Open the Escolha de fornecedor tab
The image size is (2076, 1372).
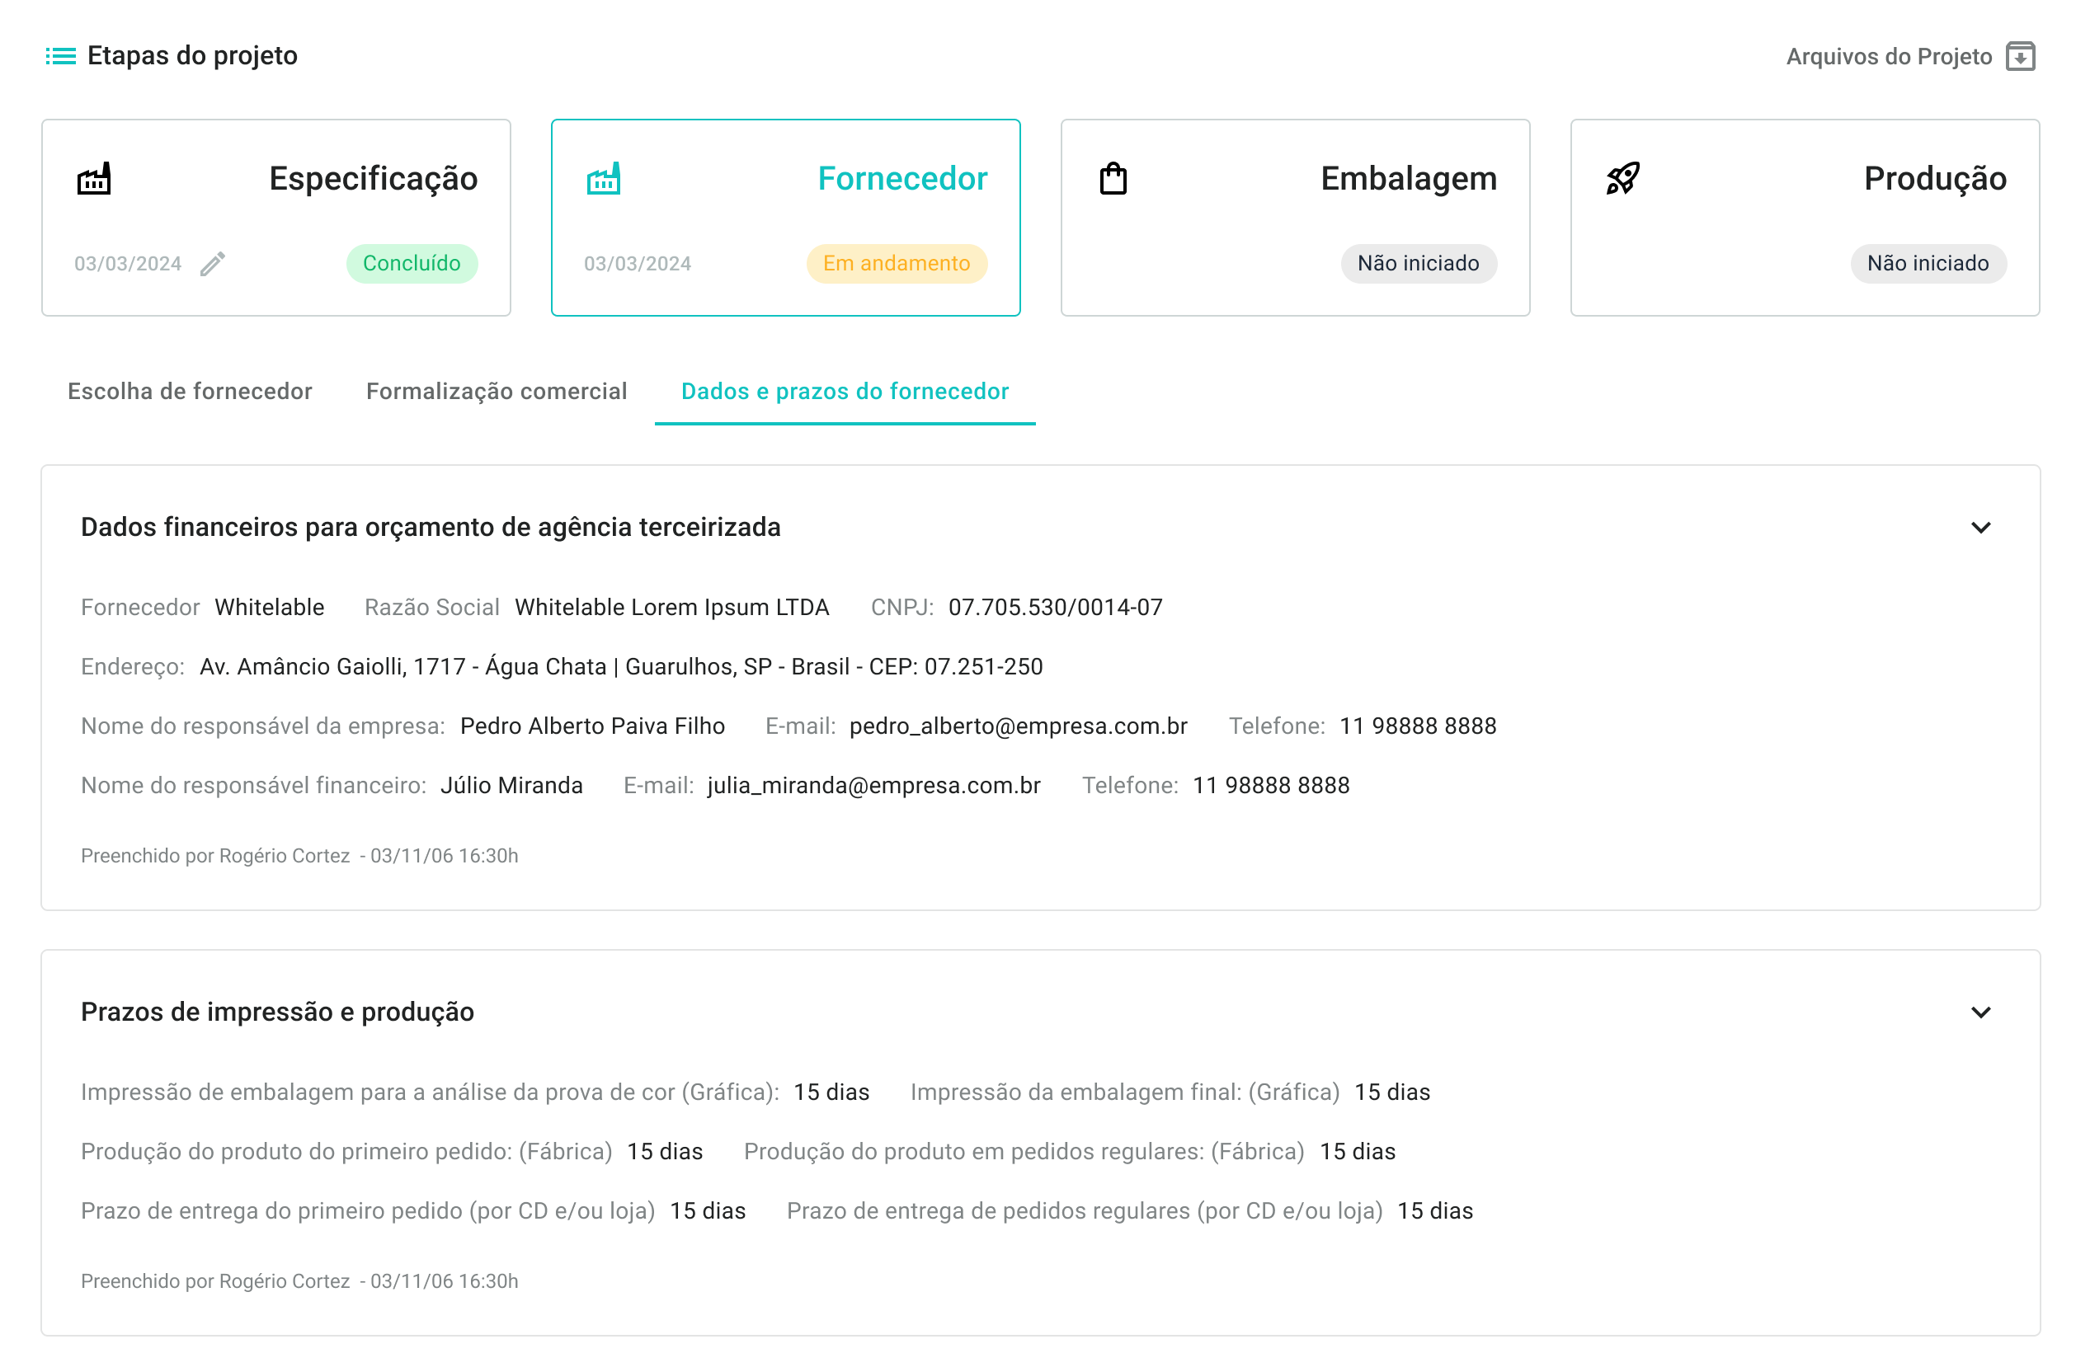click(x=190, y=391)
